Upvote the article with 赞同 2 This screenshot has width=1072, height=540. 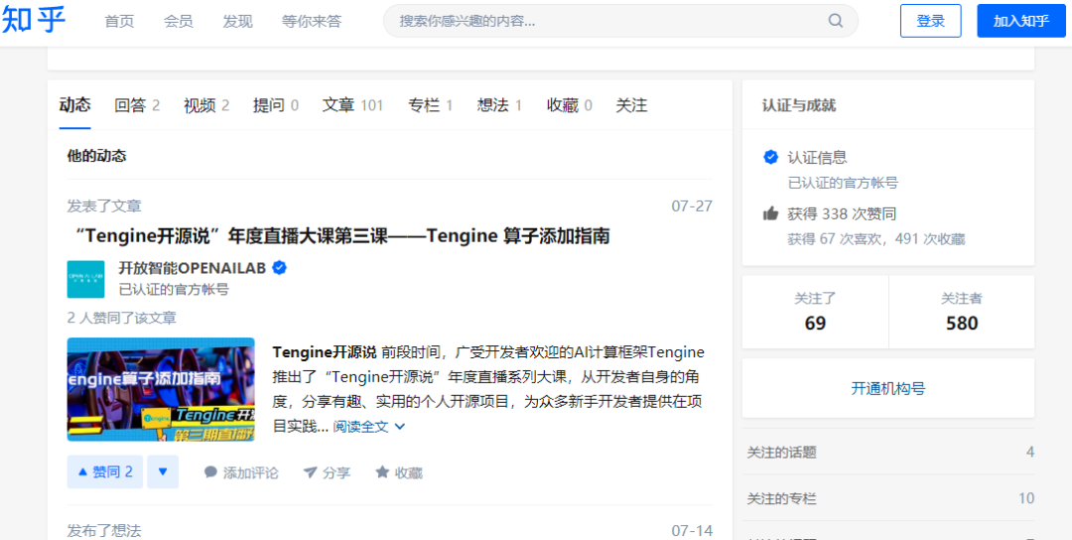pyautogui.click(x=104, y=472)
